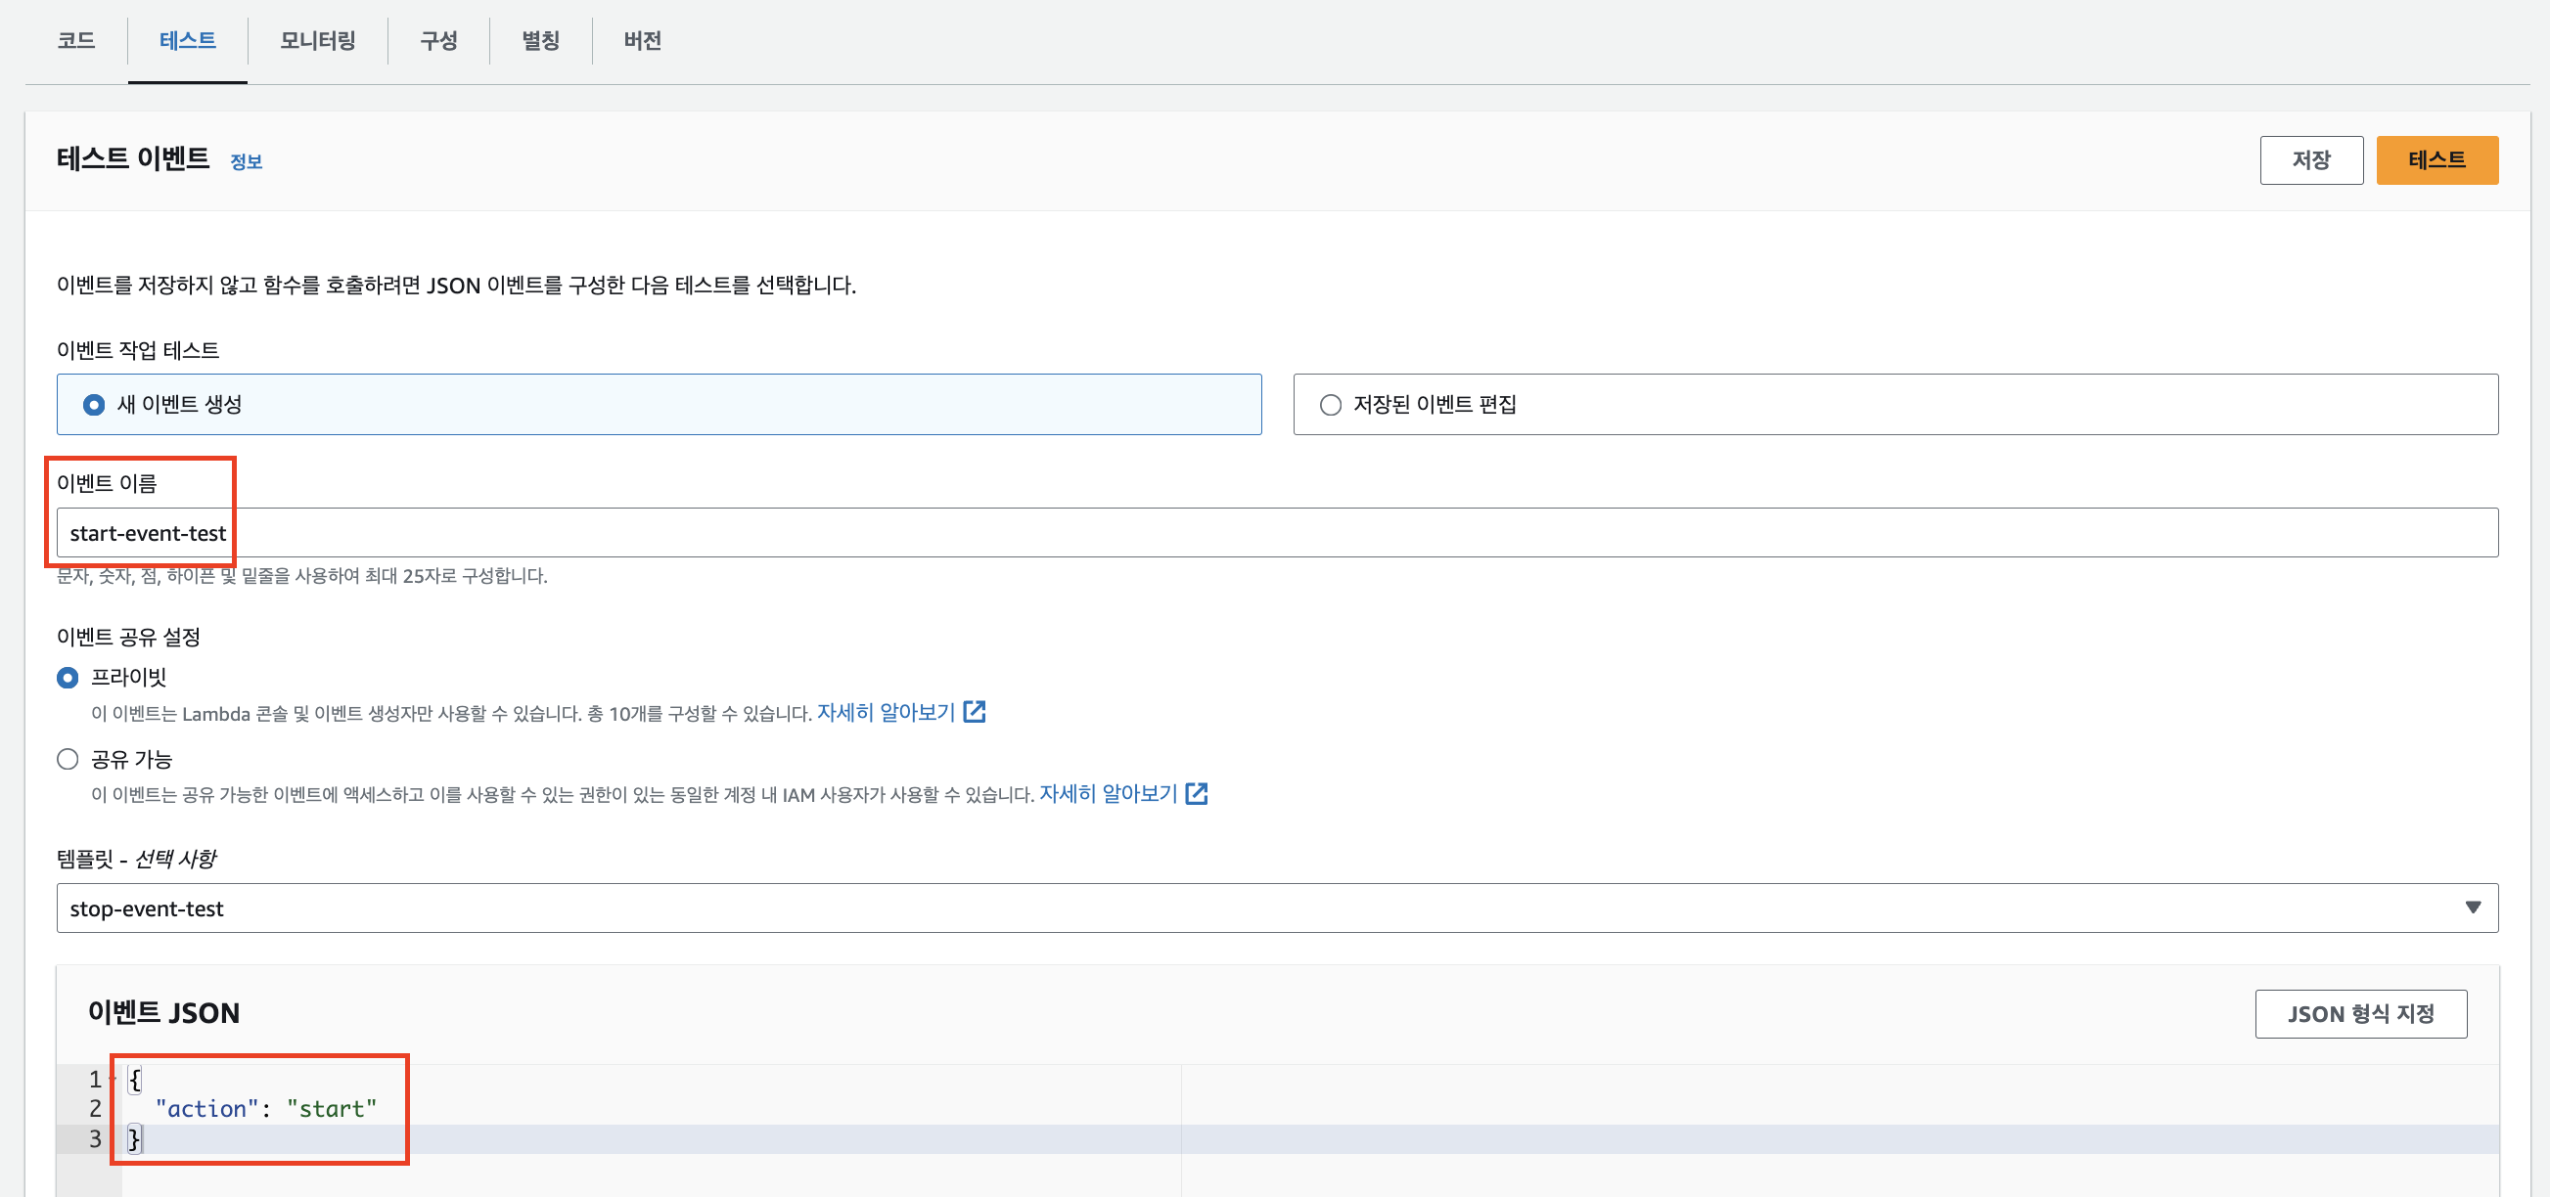
Task: Choose 프라이빗 sharing setting
Action: 68,678
